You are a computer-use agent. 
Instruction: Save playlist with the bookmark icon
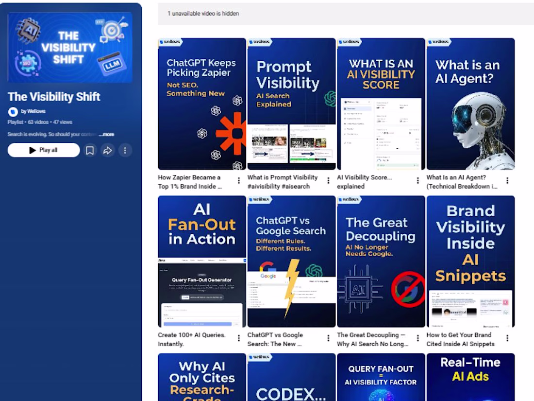90,150
